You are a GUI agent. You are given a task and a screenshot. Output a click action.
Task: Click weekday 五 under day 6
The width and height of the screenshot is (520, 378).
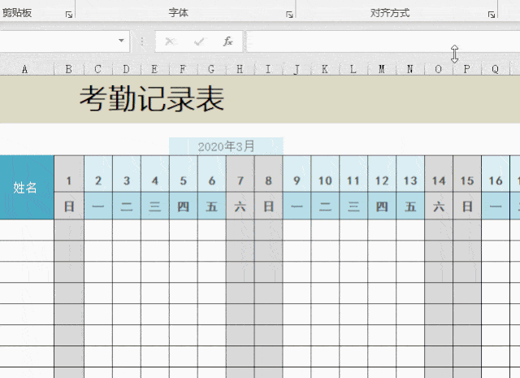coord(211,206)
